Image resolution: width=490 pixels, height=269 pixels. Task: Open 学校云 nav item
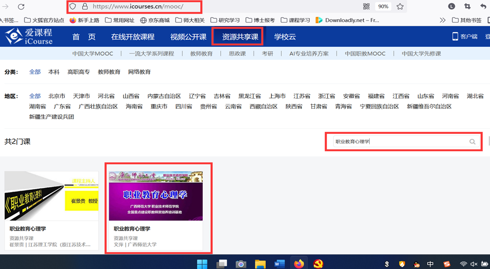[x=285, y=37]
